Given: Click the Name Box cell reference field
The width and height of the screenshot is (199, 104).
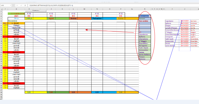Looking at the screenshot, I should pos(5,5).
